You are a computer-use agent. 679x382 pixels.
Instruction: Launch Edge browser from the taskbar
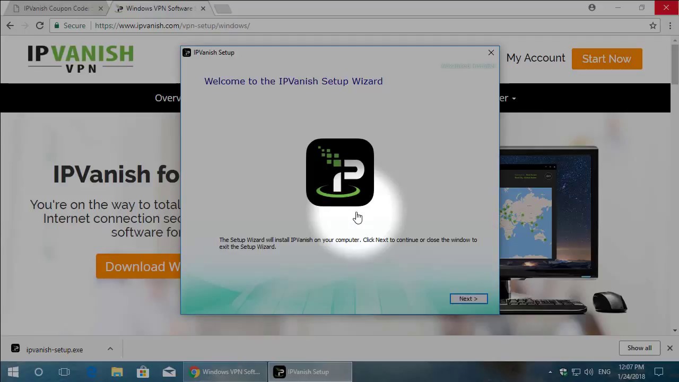92,372
